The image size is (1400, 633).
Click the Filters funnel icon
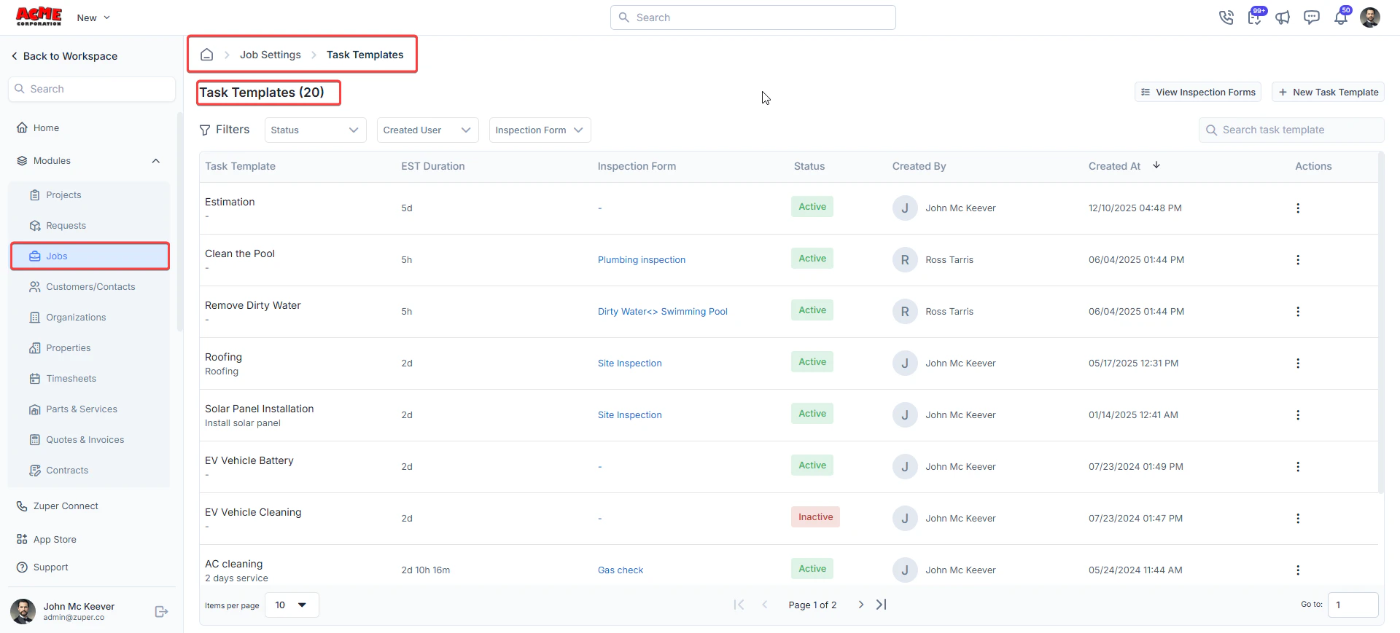205,130
